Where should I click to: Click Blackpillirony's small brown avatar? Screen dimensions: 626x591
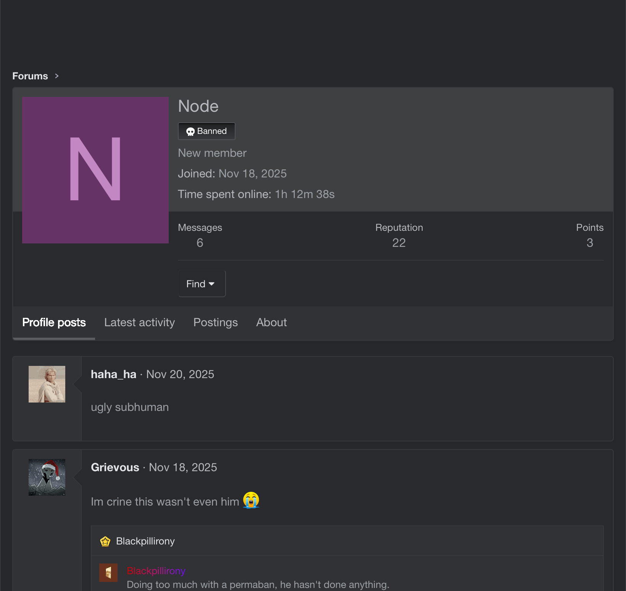[x=108, y=573]
